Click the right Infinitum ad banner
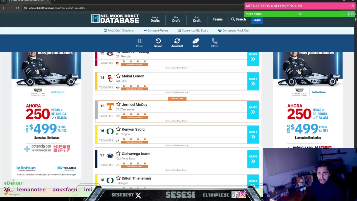Image resolution: width=357 pixels, height=201 pixels. coord(308,100)
